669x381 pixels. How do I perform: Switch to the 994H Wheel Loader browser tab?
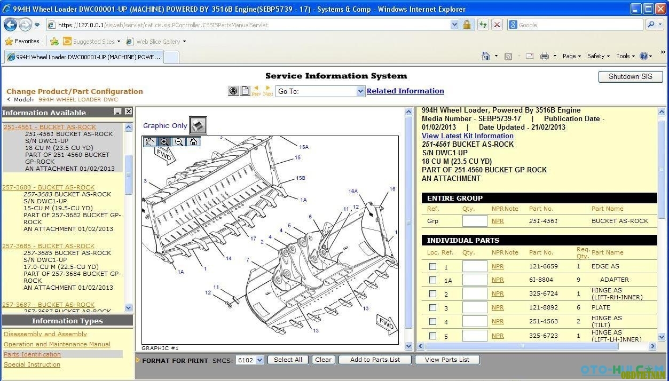coord(83,57)
